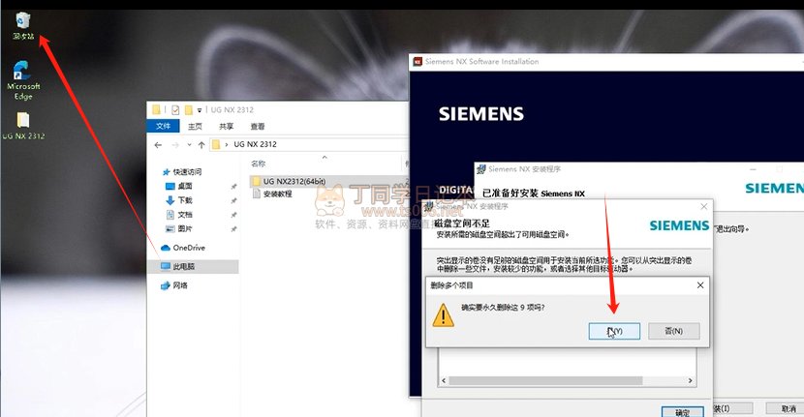
Task: Close the 删除多个项目 dialog
Action: [700, 285]
